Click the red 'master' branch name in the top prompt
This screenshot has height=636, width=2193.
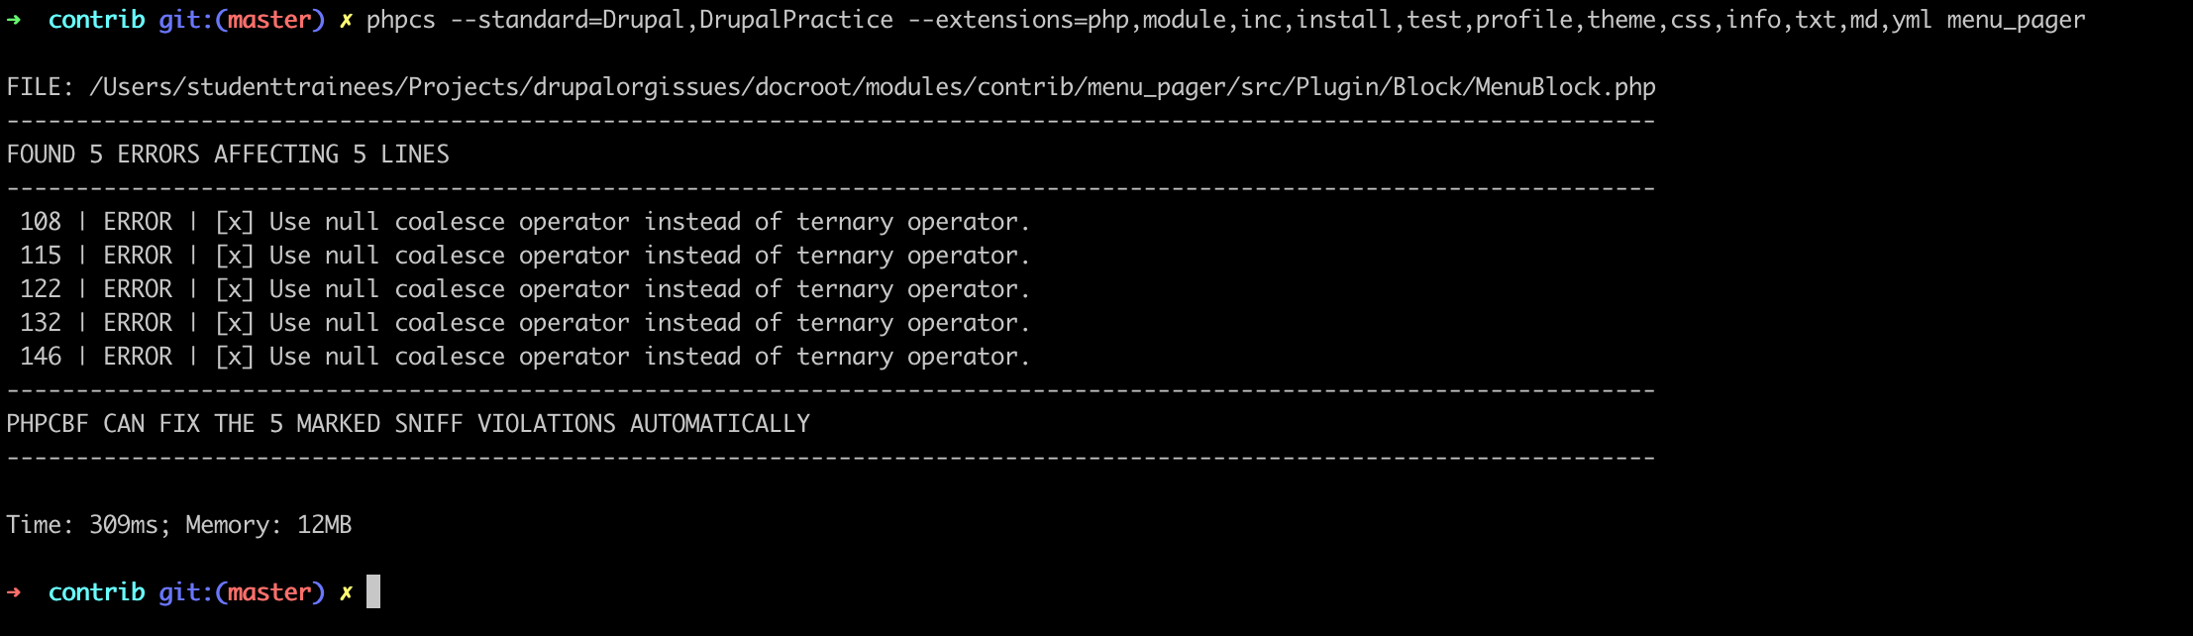pos(269,20)
